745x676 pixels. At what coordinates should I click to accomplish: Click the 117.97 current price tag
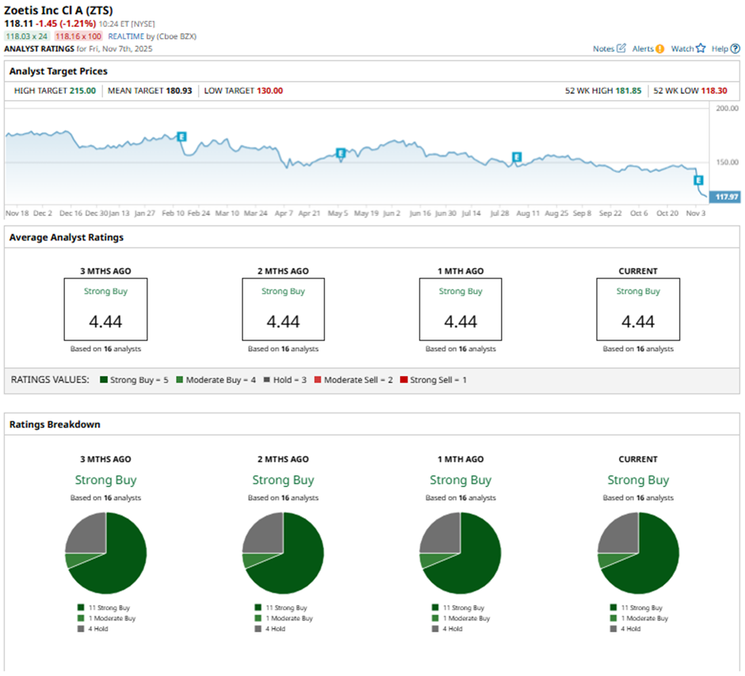pos(725,197)
